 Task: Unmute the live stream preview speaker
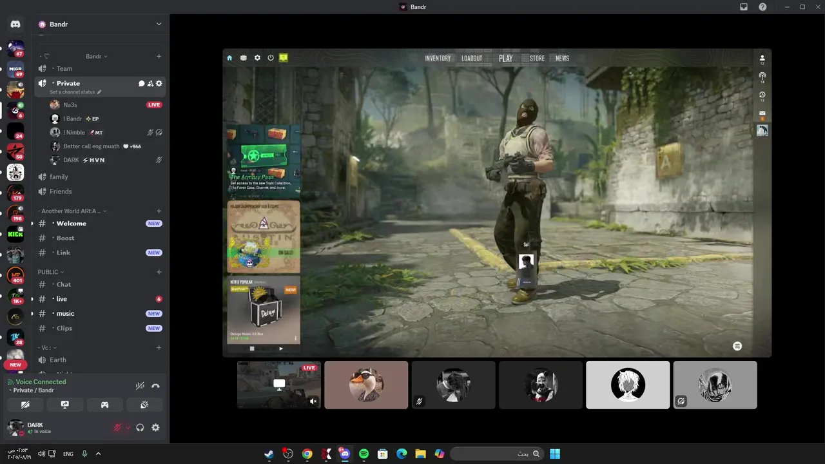point(313,401)
